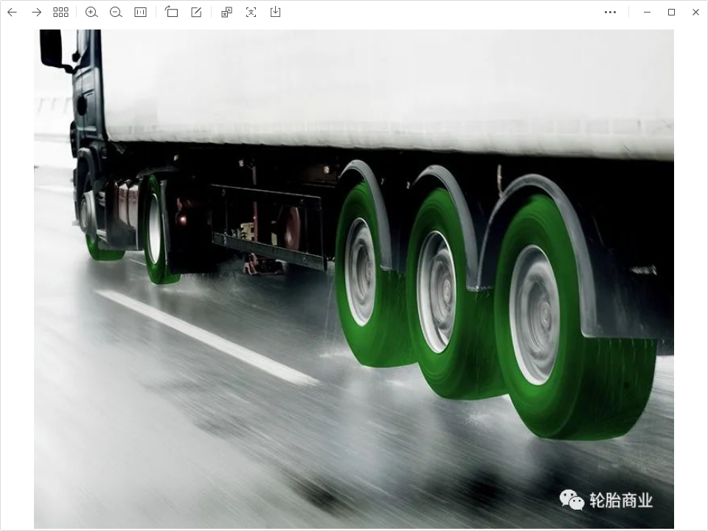Extract text from the image (OCR)

click(251, 13)
